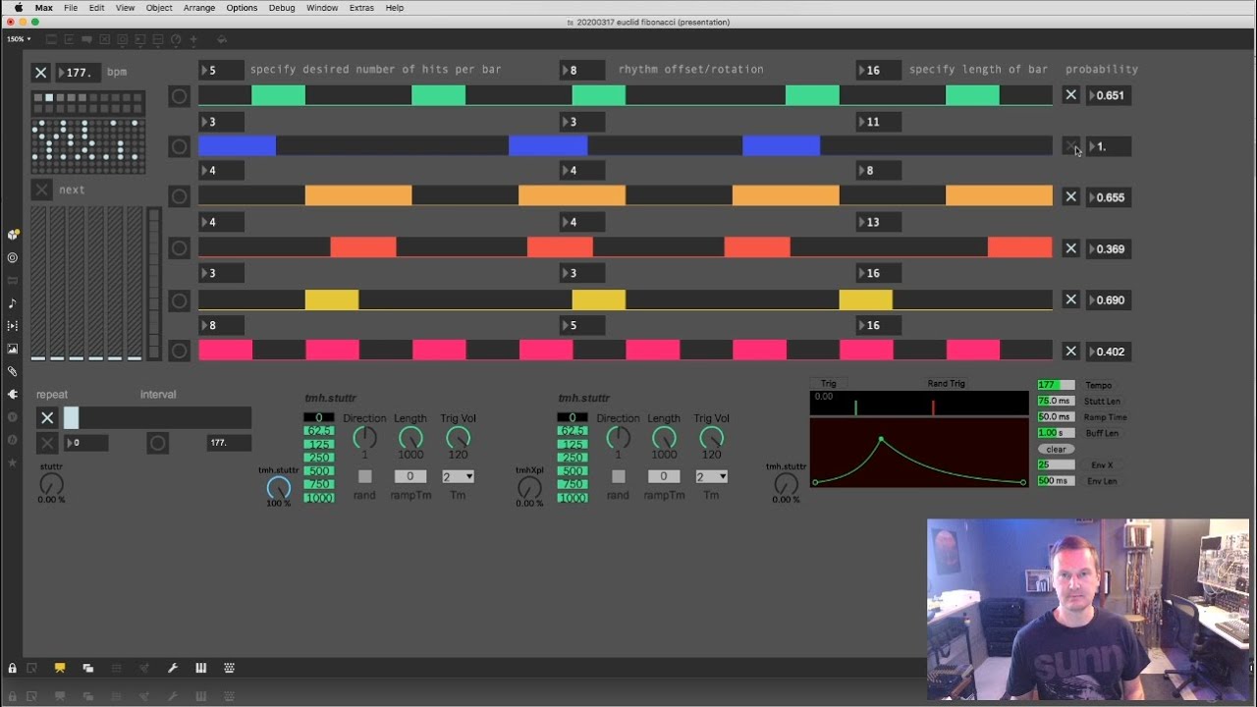
Task: Open the play sequence icon in left sidebar
Action: (13, 325)
